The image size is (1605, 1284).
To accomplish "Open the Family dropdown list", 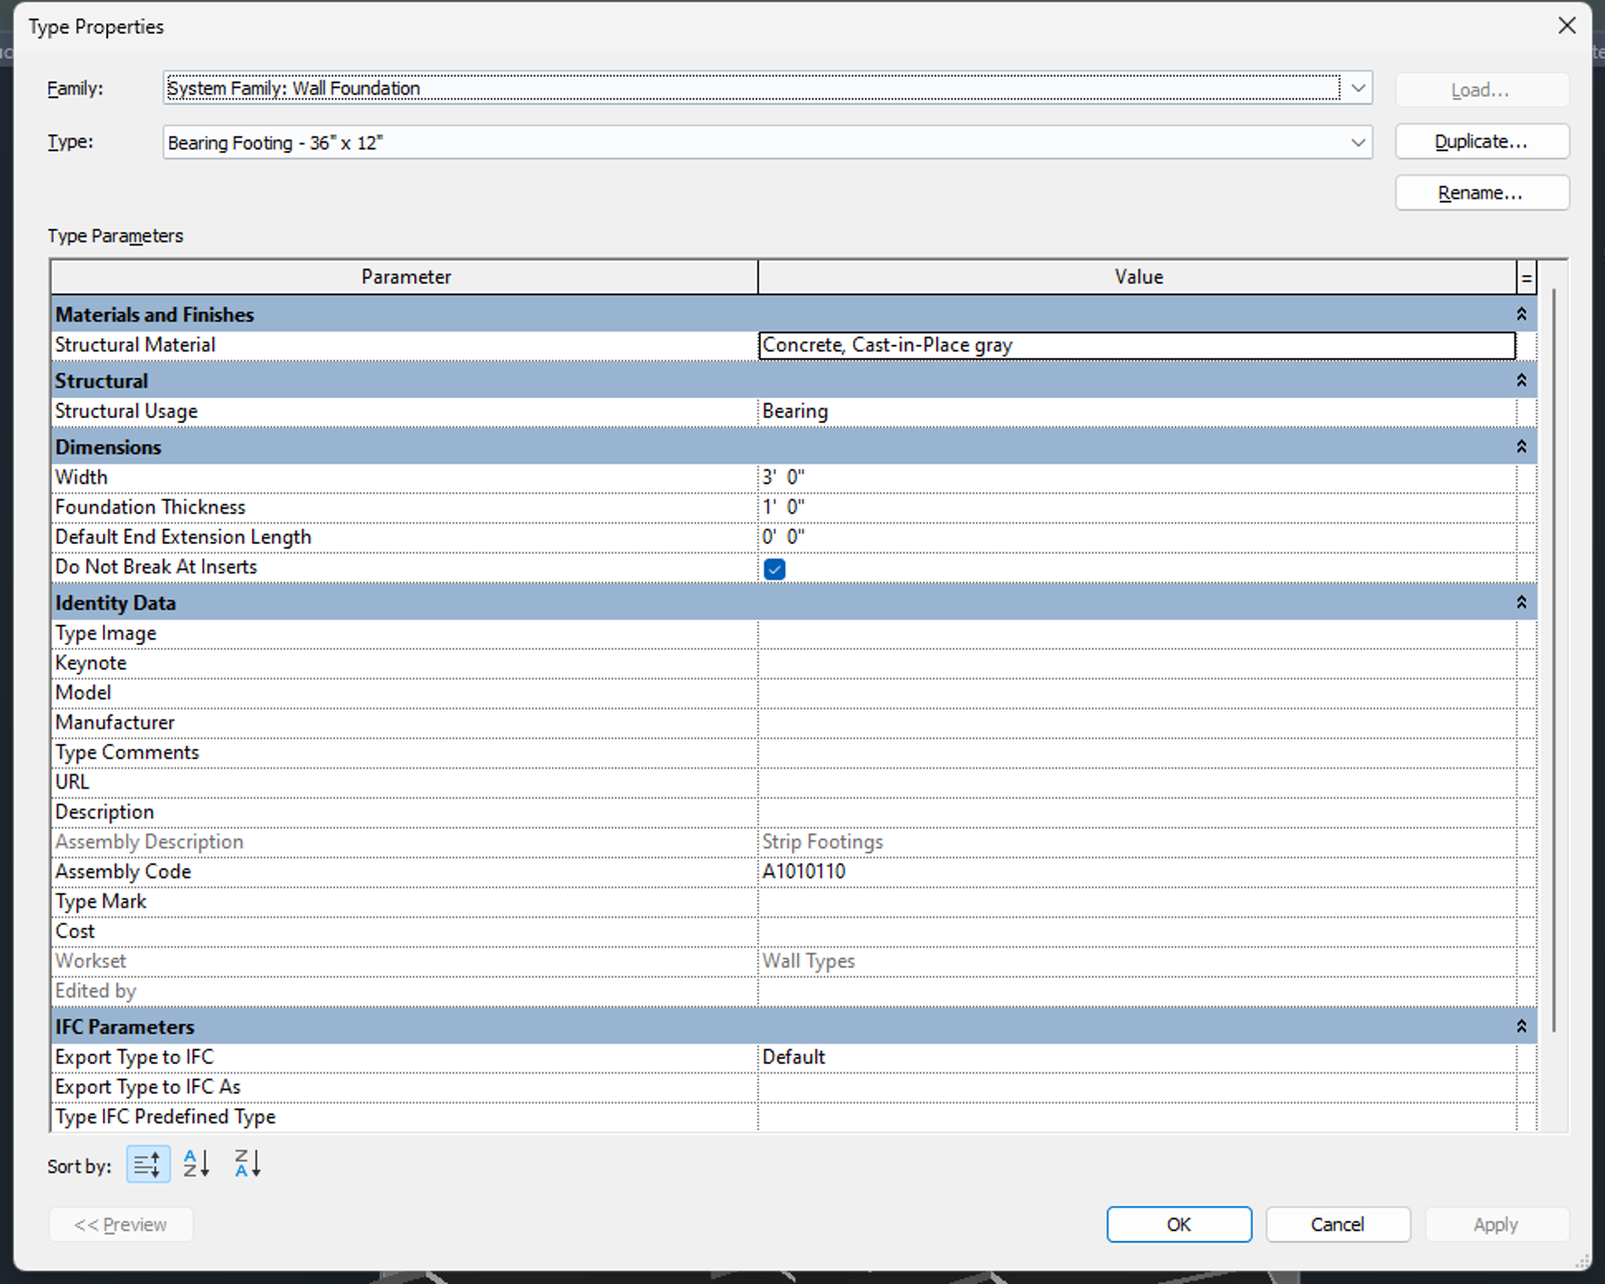I will coord(1358,88).
